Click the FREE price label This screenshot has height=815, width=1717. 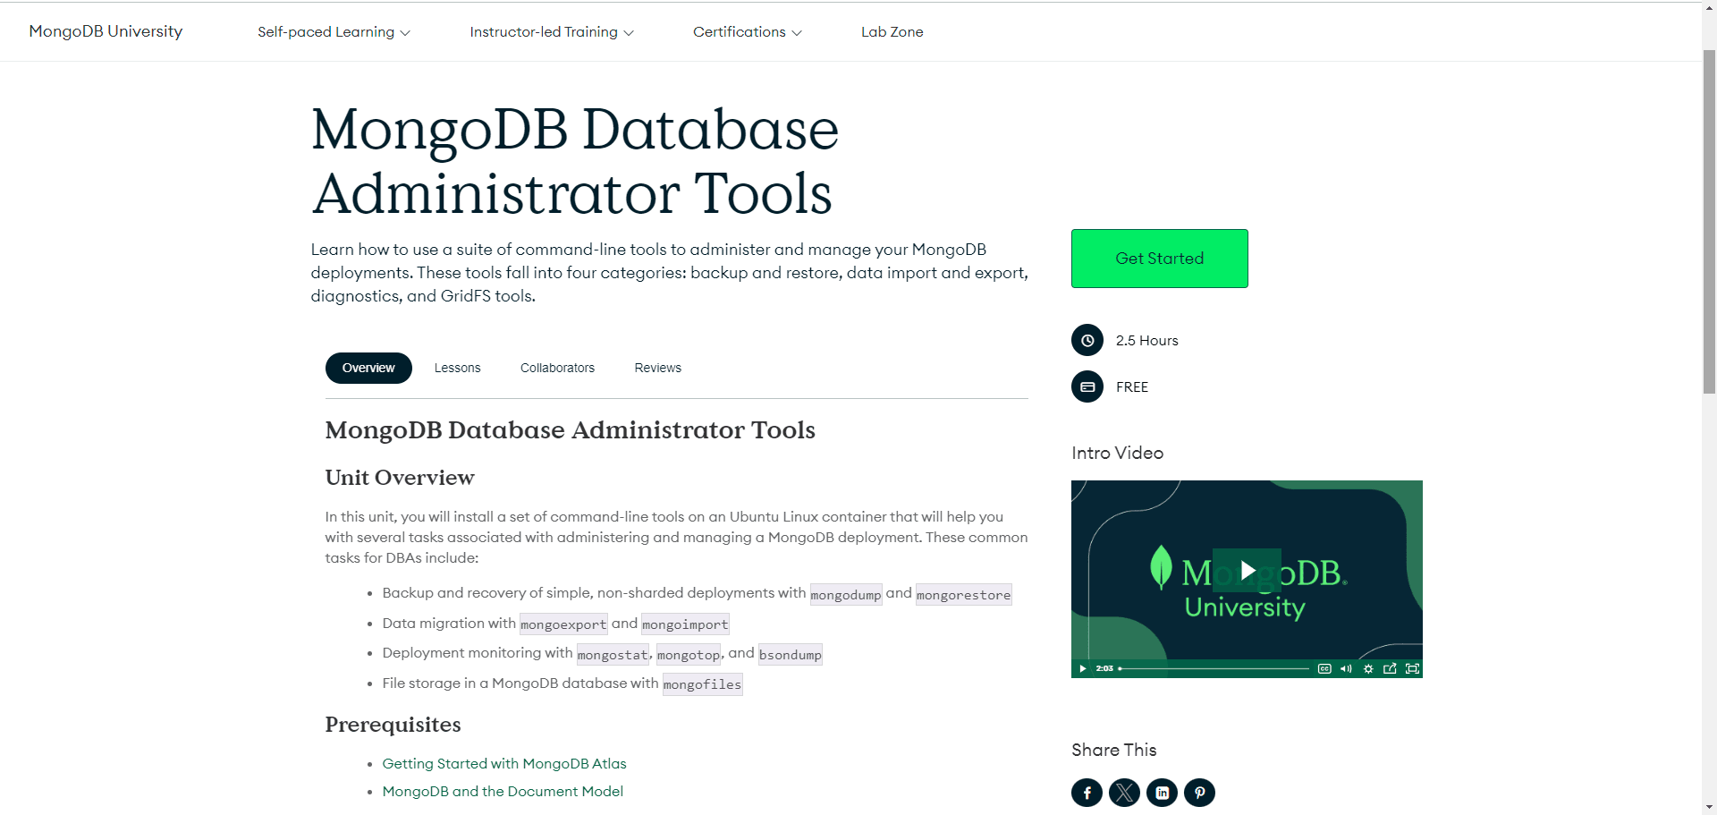tap(1132, 386)
